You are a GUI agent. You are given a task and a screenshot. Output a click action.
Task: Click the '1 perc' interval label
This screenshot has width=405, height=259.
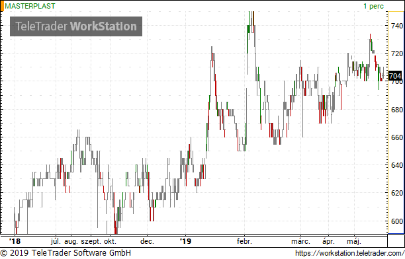point(373,6)
